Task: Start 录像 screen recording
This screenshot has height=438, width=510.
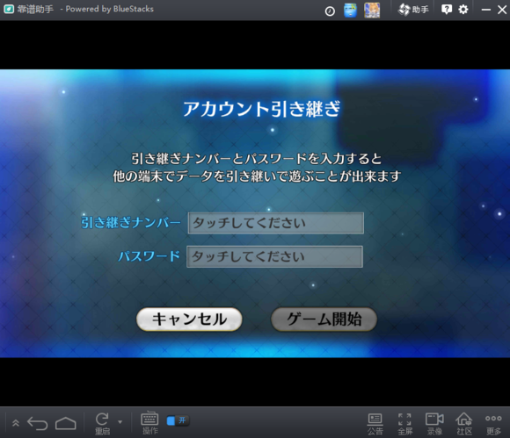Action: point(434,424)
